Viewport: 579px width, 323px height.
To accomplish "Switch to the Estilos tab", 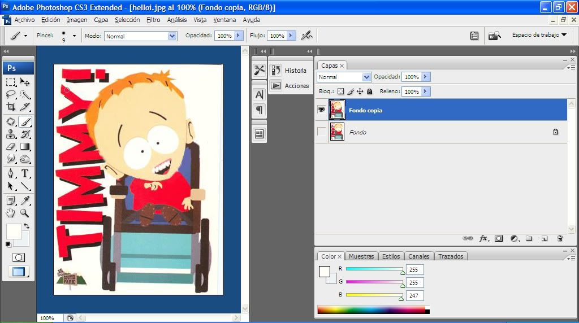I will click(x=391, y=256).
